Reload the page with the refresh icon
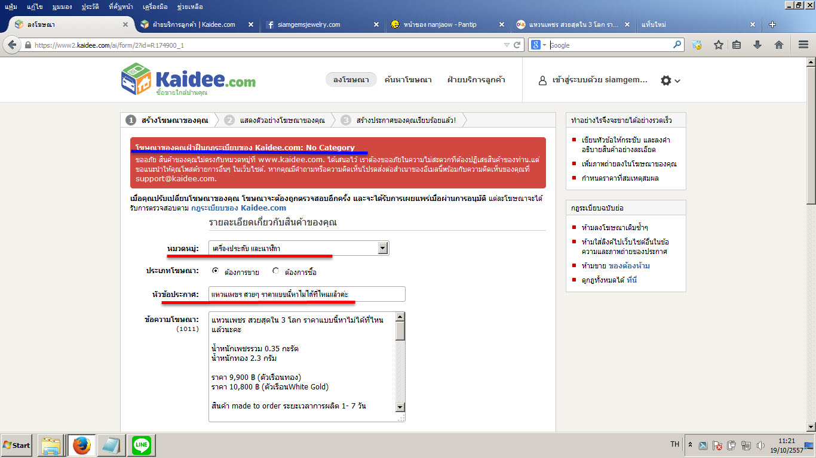816x458 pixels. (517, 45)
